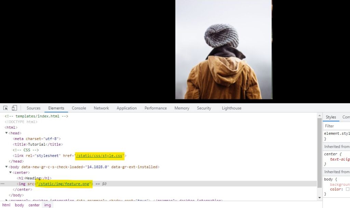Click the three-dot actions beside img row
350x208 pixels.
(2, 184)
